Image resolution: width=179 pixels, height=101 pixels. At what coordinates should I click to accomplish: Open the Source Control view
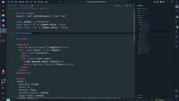click(176, 16)
